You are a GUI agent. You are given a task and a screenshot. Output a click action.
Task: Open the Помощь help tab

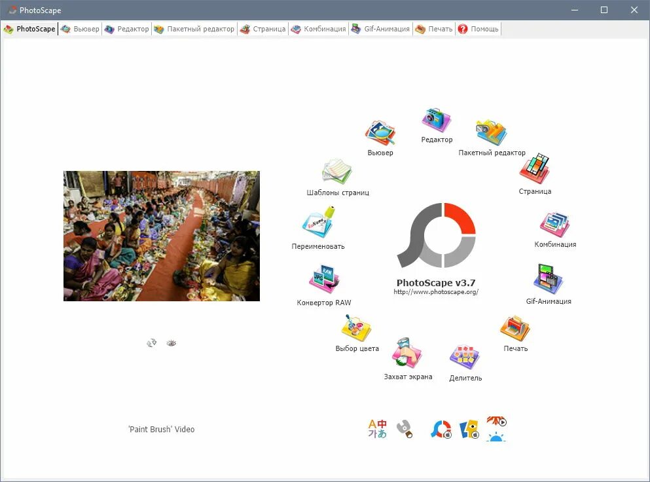pos(478,29)
